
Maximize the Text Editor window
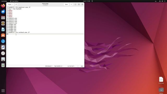[x=79, y=4]
